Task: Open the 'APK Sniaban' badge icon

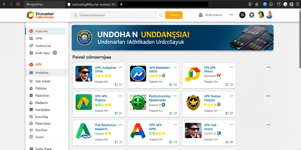Action: [193, 103]
